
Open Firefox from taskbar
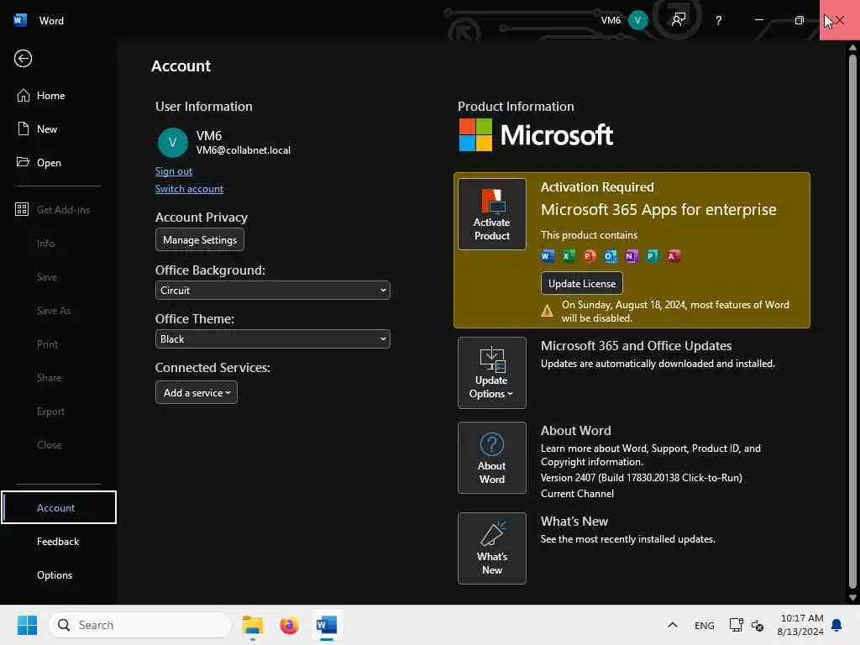coord(289,625)
